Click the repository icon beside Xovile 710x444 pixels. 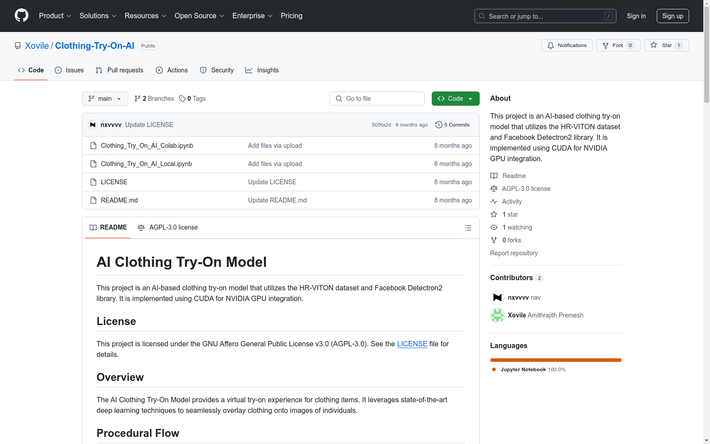[x=18, y=46]
